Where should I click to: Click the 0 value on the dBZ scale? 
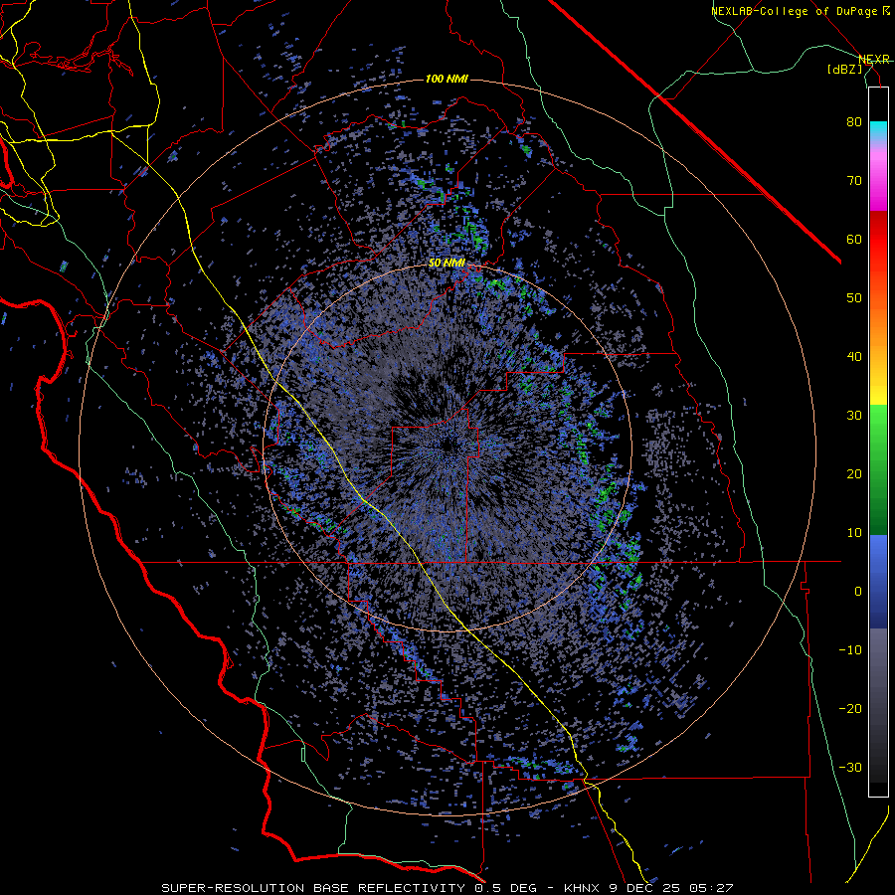tap(858, 592)
